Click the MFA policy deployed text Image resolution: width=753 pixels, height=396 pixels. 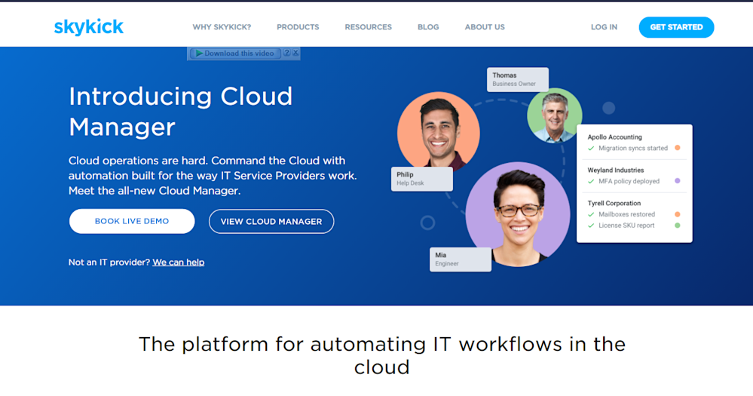[x=629, y=181]
